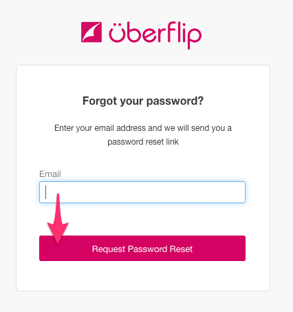The image size is (293, 312).
Task: Click the arrowhead tip touching the pink button
Action: pos(58,242)
